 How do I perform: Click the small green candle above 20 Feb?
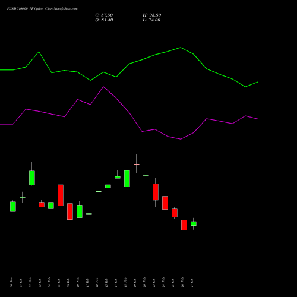pos(146,176)
